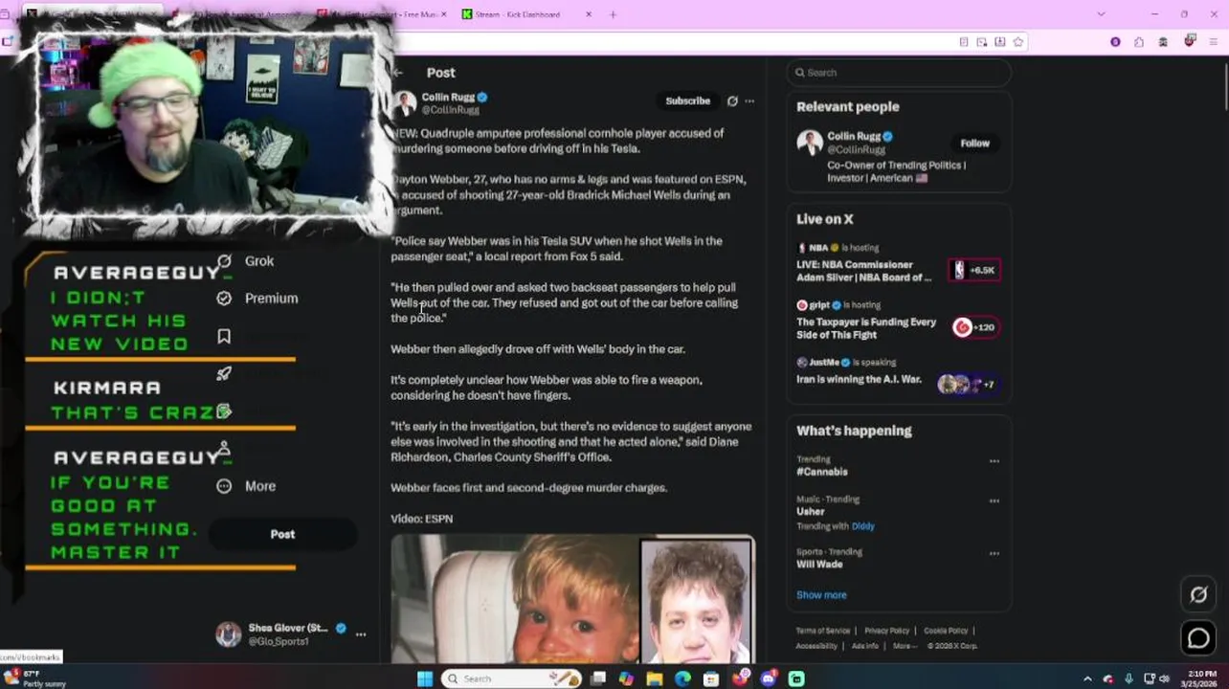Open Terms of Service link
Image resolution: width=1229 pixels, height=689 pixels.
click(823, 631)
